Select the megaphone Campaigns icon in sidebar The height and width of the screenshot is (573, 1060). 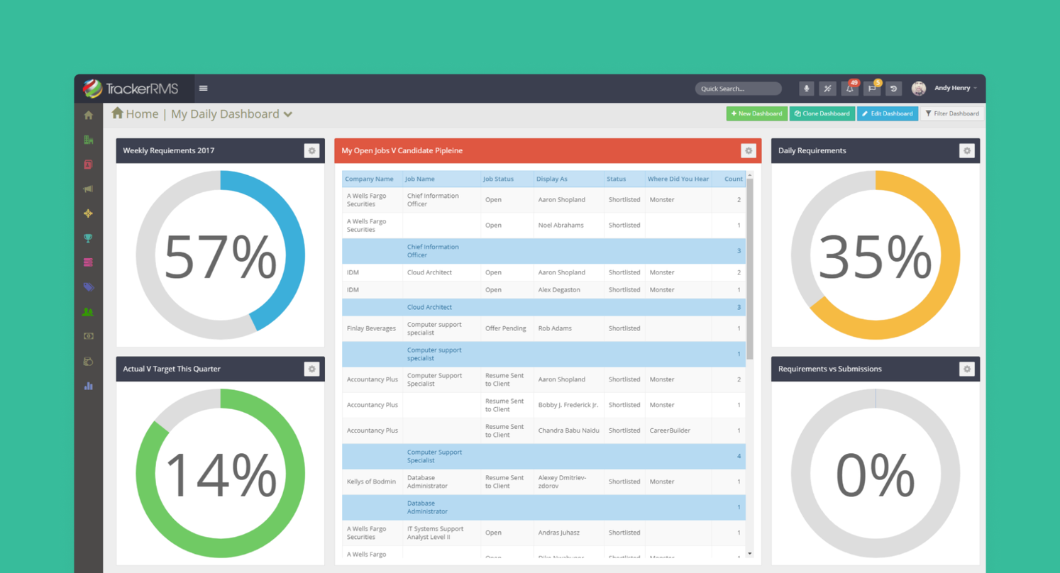coord(89,189)
